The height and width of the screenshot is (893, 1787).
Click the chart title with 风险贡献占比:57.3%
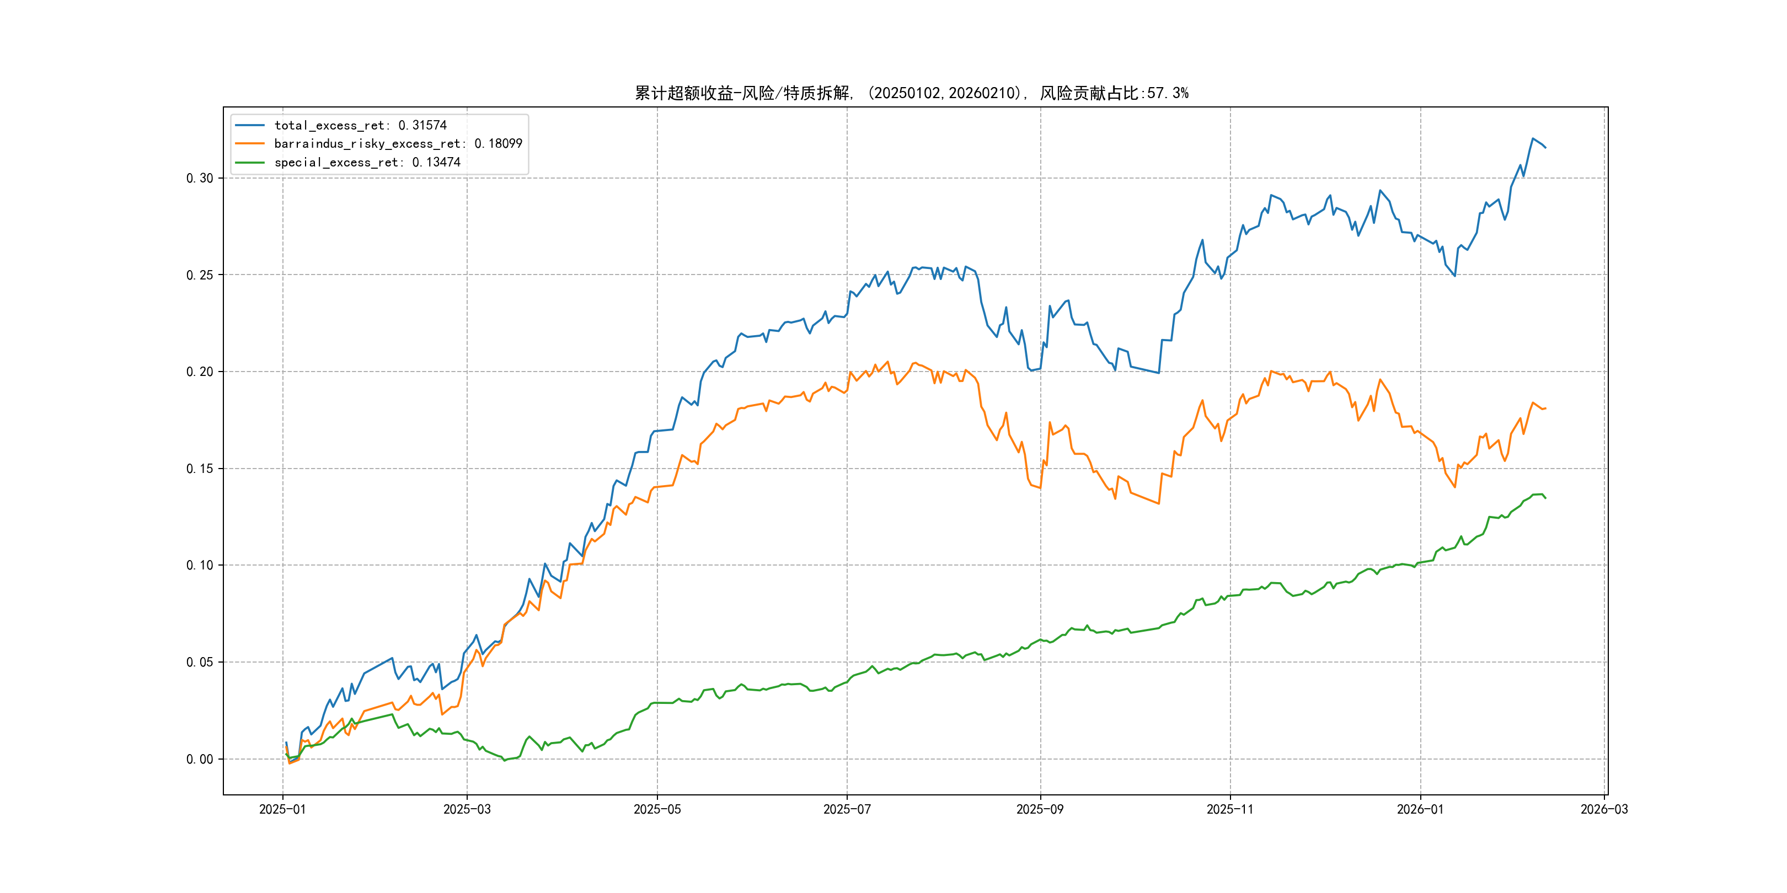[912, 93]
